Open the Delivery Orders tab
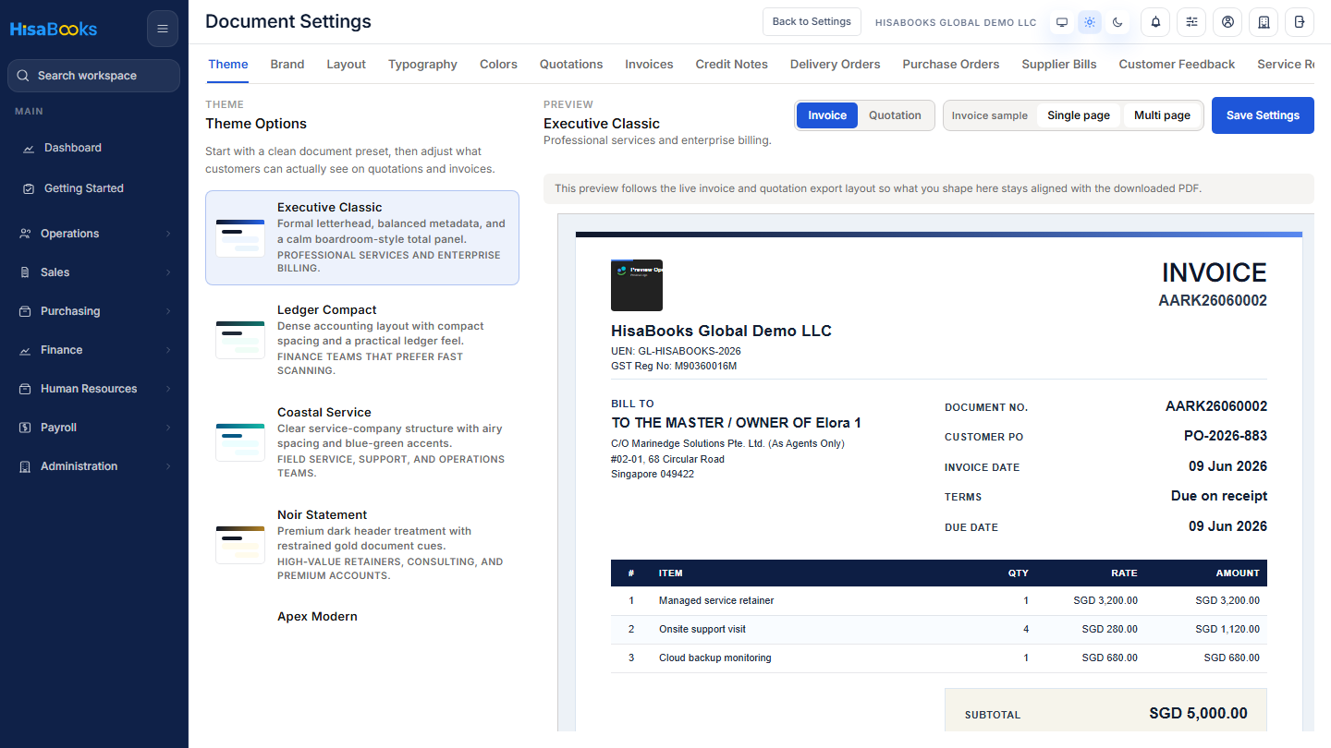This screenshot has width=1331, height=748. 836,64
